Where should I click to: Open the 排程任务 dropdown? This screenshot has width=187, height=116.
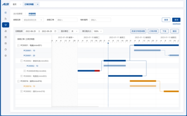point(33,20)
